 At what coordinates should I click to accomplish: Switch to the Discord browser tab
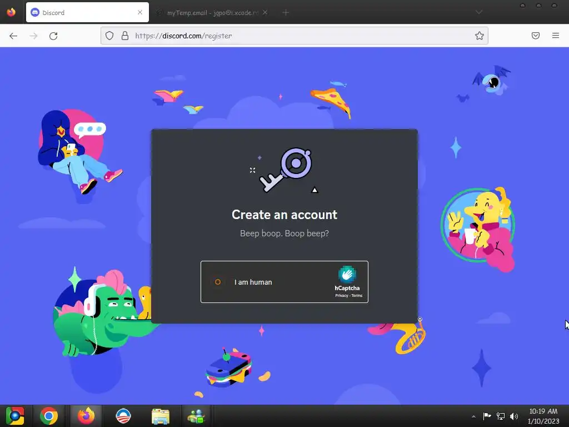(x=87, y=12)
